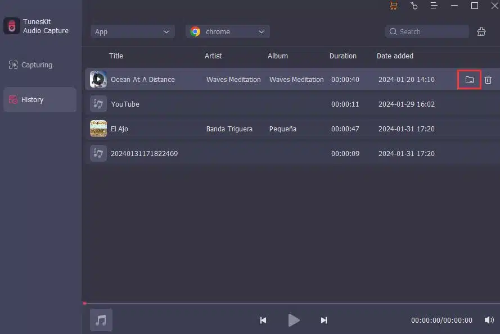Click the music note album art placeholder
The height and width of the screenshot is (334, 500).
pyautogui.click(x=101, y=320)
